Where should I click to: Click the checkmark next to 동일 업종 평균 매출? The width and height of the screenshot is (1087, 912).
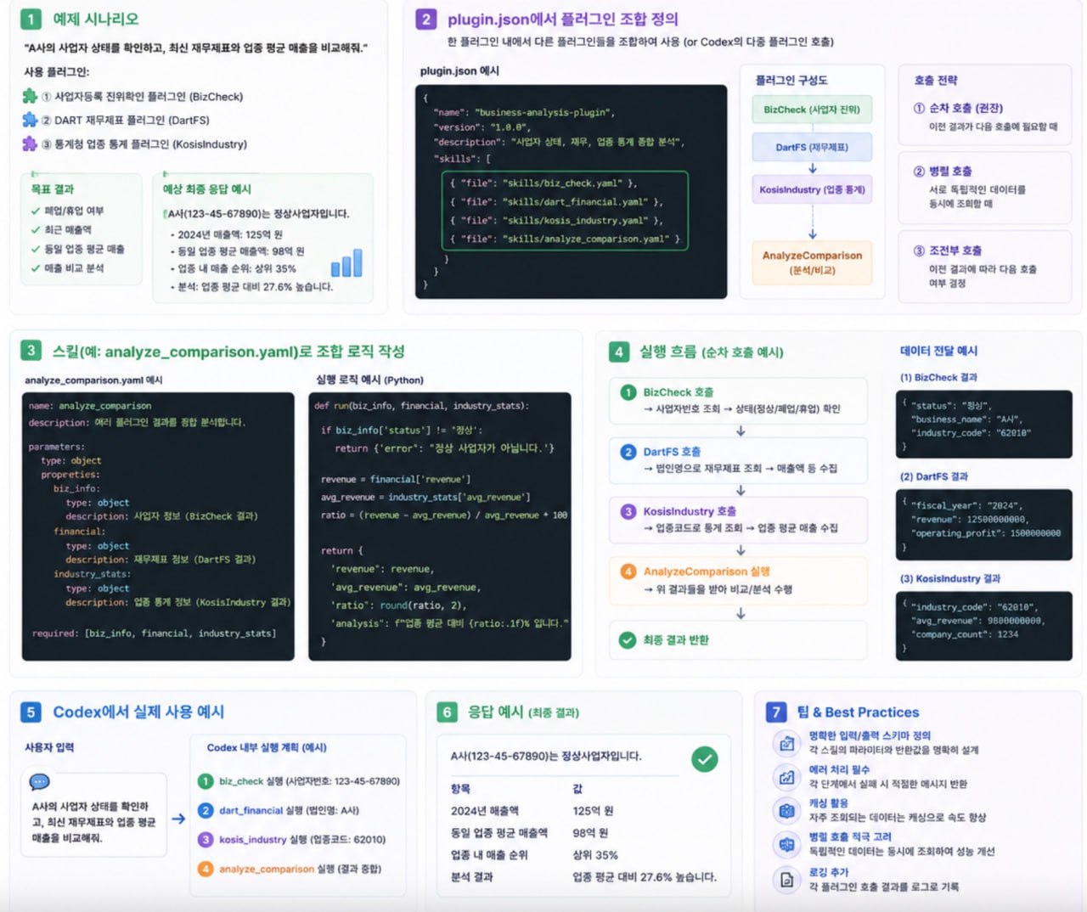(x=36, y=249)
